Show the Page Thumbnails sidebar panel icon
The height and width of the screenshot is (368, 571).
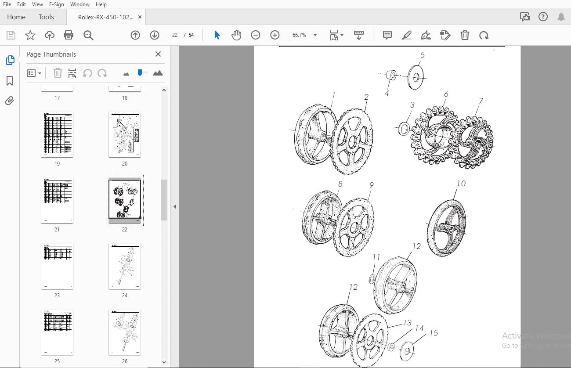pyautogui.click(x=10, y=60)
